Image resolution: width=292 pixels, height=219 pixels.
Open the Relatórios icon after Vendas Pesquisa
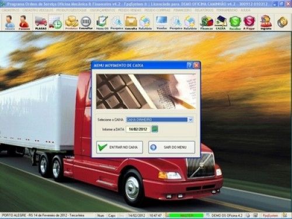pos(190,22)
